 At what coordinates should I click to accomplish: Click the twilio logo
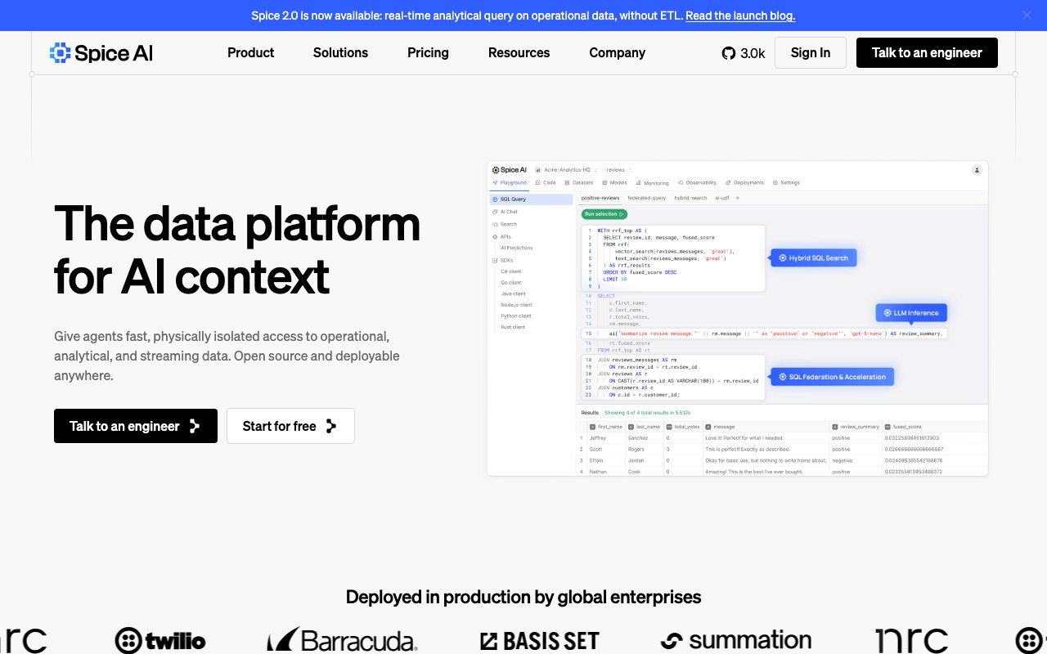160,640
